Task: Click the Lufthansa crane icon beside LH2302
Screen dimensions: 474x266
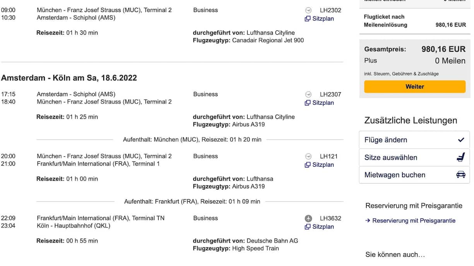Action: [308, 10]
